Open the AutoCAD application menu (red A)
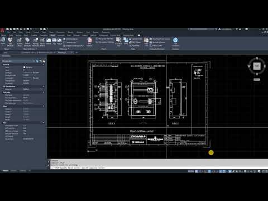Viewport: 268px width, 201px height. click(x=2, y=30)
